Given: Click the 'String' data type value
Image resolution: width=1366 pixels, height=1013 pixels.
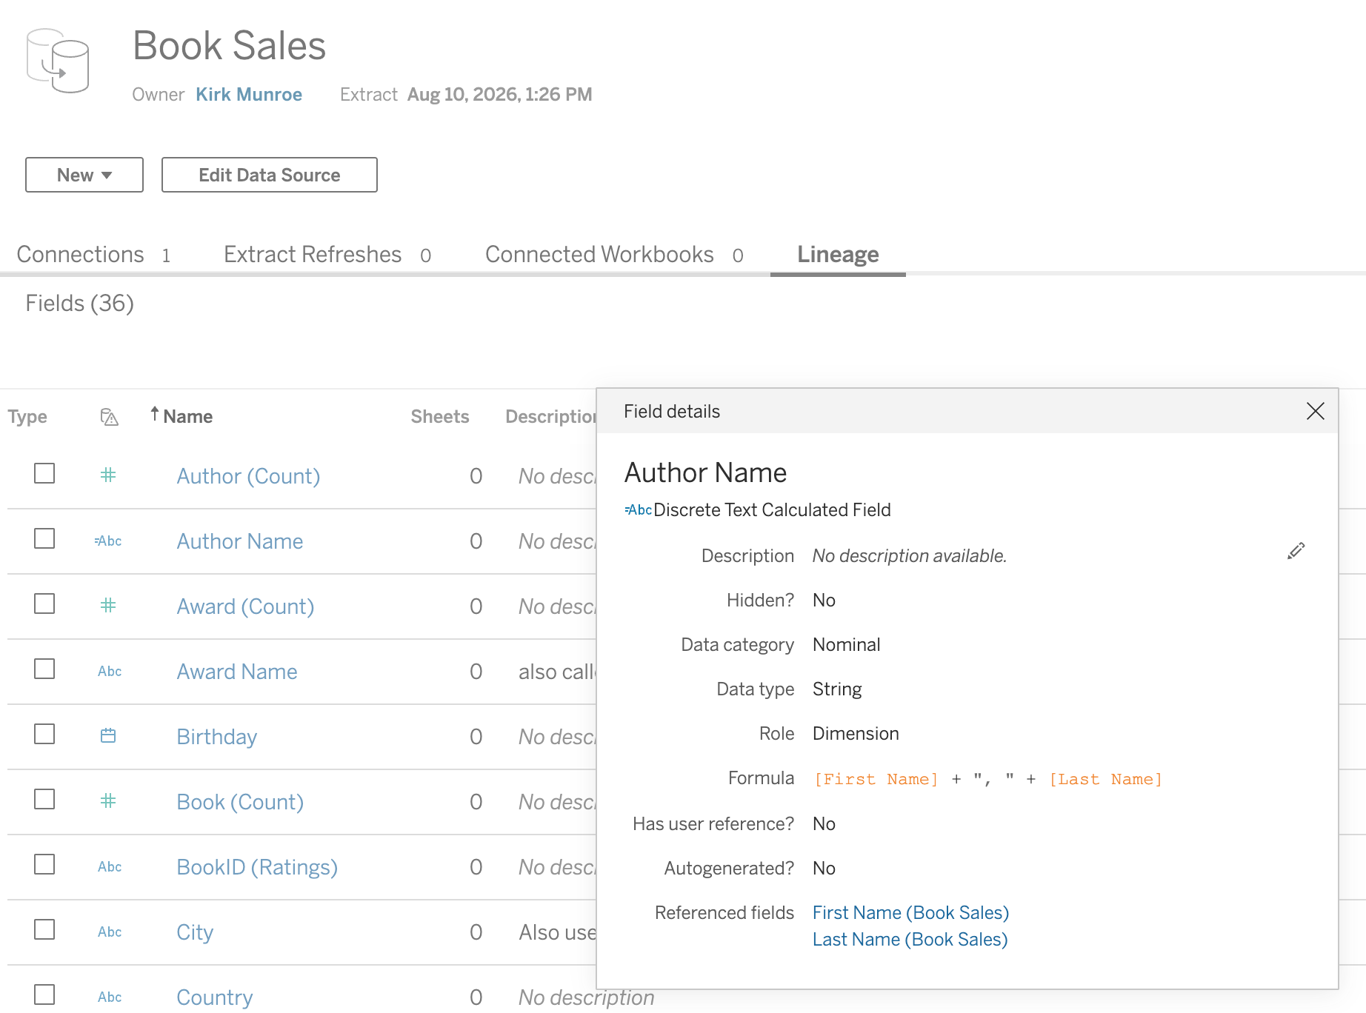Looking at the screenshot, I should point(837,689).
